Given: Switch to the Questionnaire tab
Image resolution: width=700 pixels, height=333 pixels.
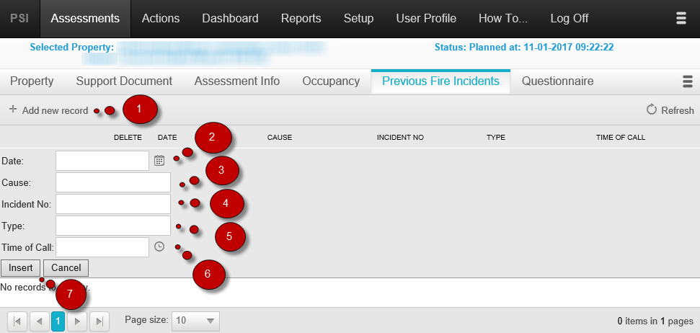Looking at the screenshot, I should 557,81.
